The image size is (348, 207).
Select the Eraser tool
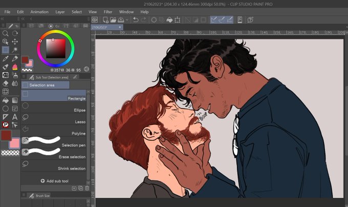[5, 84]
